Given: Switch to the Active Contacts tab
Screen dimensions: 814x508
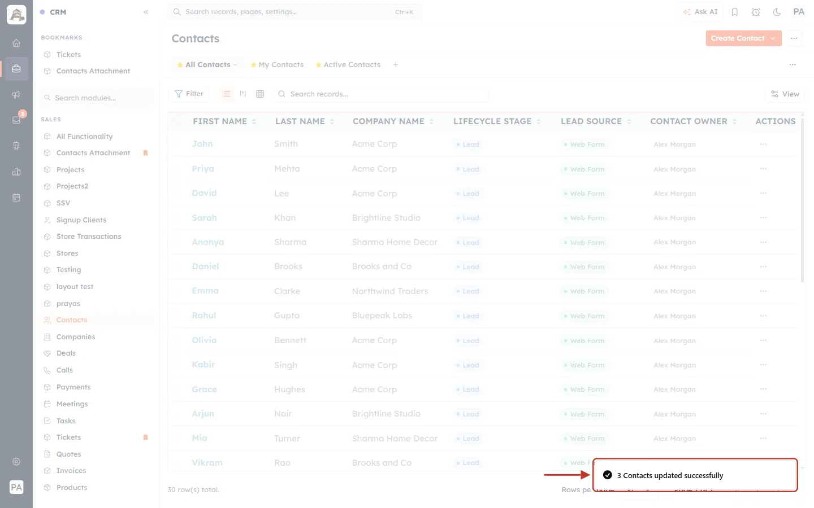Looking at the screenshot, I should coord(348,65).
